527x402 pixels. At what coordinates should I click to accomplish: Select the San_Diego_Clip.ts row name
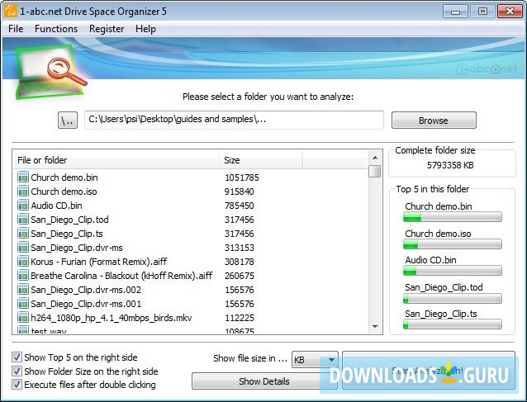[67, 234]
